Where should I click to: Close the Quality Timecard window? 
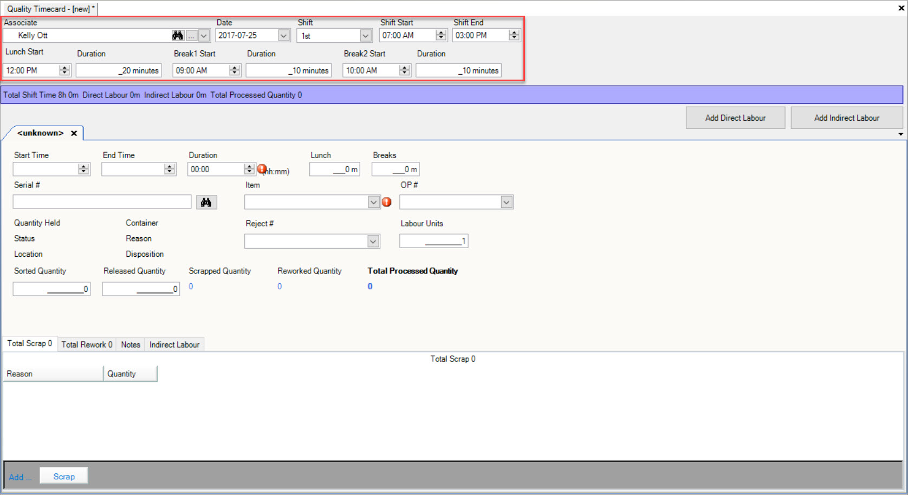tap(901, 8)
